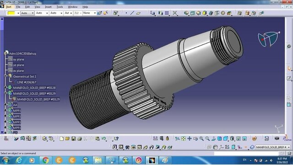Click the Windows Start orb
The width and height of the screenshot is (293, 165).
click(x=5, y=160)
